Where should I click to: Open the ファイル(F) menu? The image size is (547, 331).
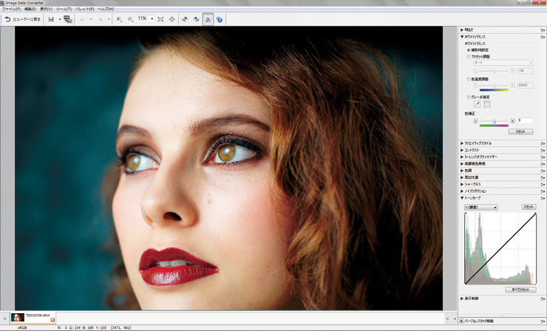click(10, 8)
